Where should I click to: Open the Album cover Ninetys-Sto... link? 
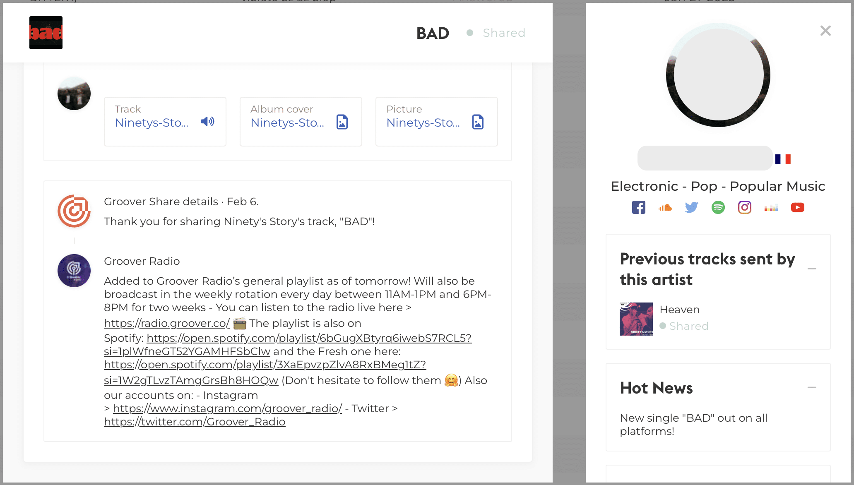pos(287,123)
